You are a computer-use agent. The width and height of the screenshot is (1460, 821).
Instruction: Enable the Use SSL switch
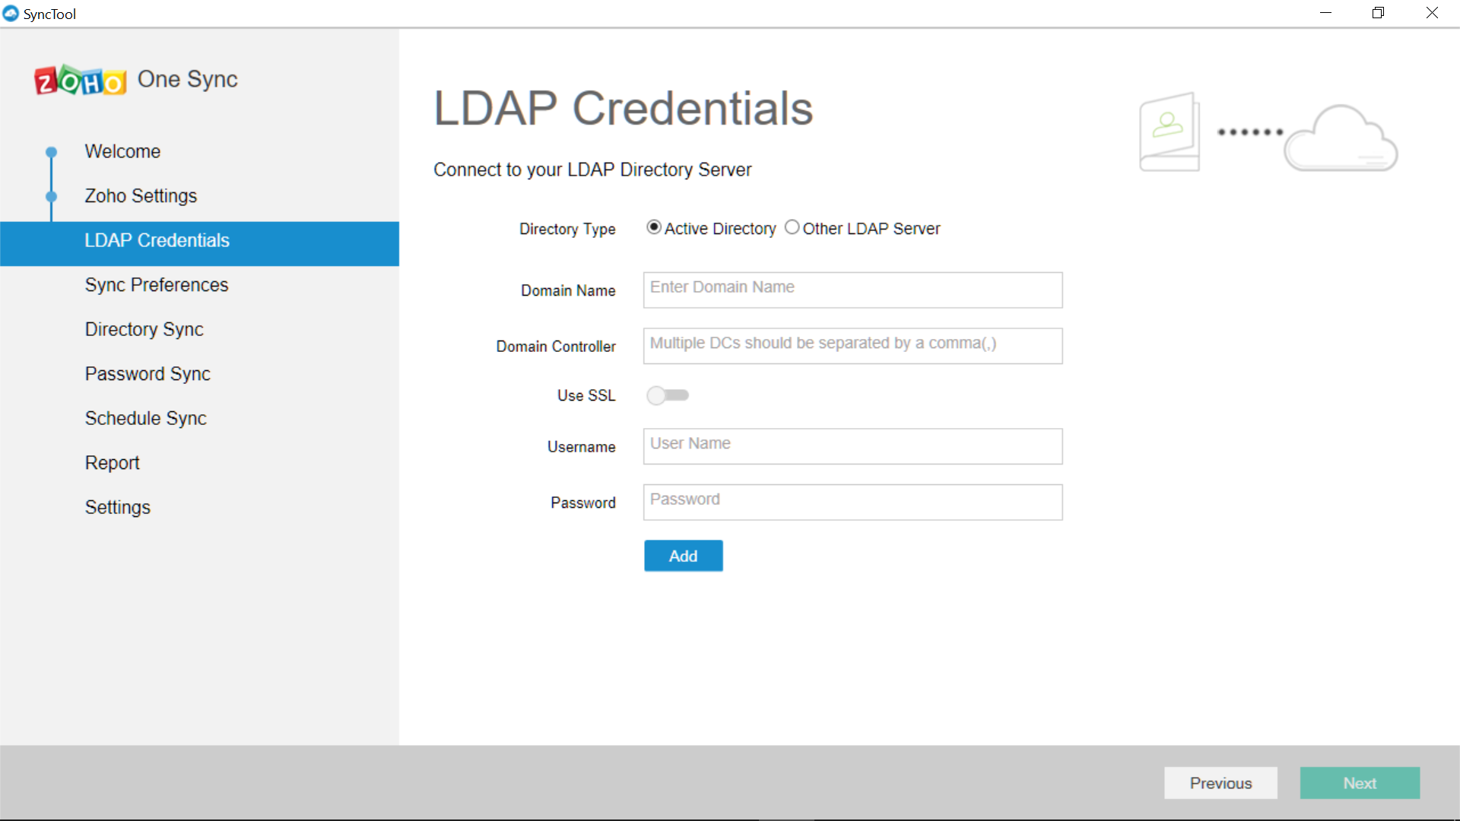[668, 395]
